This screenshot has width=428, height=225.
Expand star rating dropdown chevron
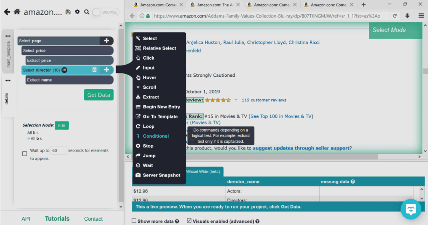[x=236, y=100]
